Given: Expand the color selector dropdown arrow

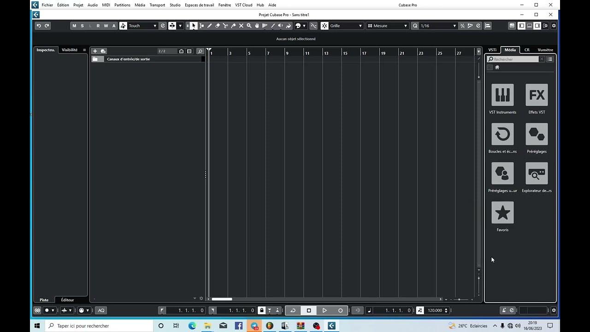Looking at the screenshot, I should click(x=304, y=26).
